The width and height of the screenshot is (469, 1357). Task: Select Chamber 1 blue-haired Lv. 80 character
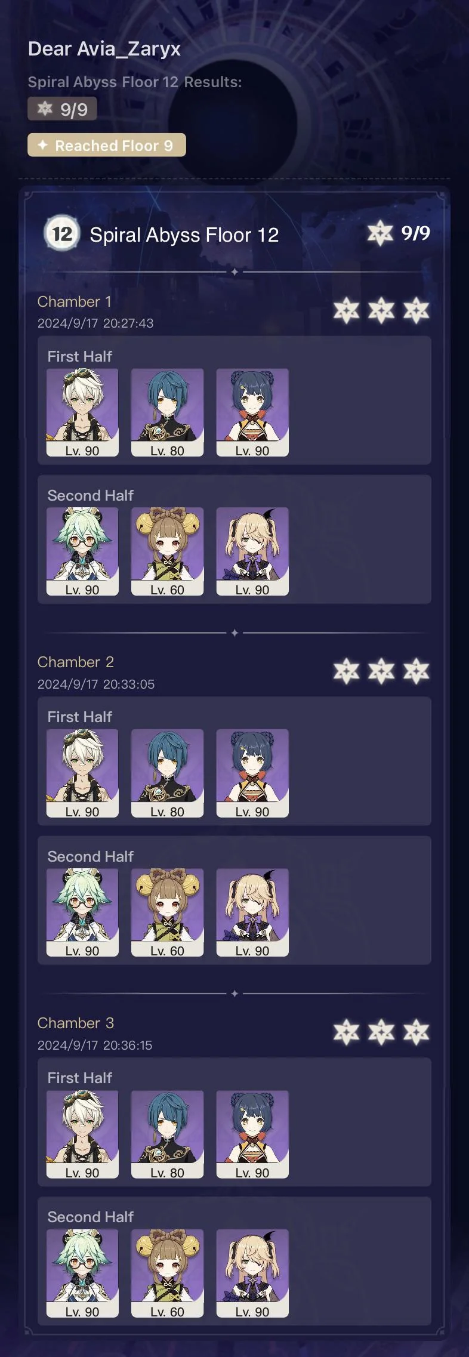point(167,412)
